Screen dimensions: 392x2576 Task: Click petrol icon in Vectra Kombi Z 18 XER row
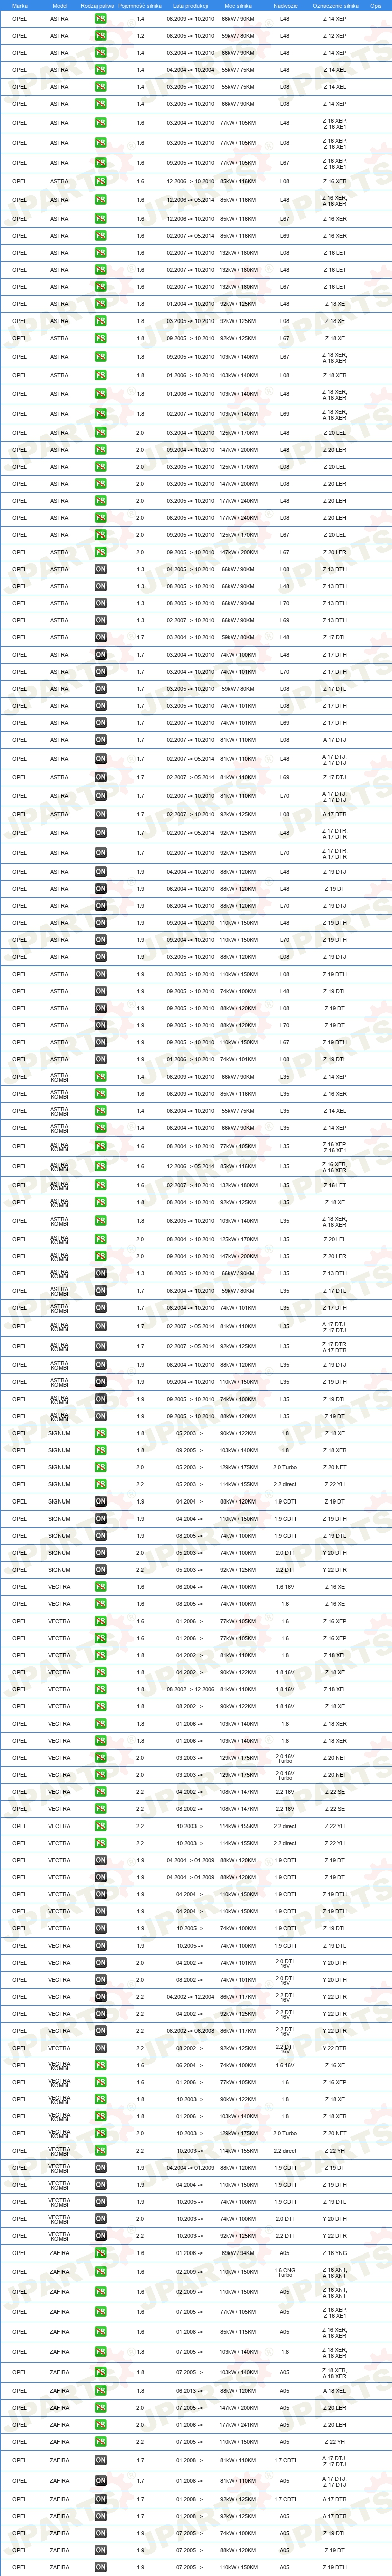(x=101, y=2116)
